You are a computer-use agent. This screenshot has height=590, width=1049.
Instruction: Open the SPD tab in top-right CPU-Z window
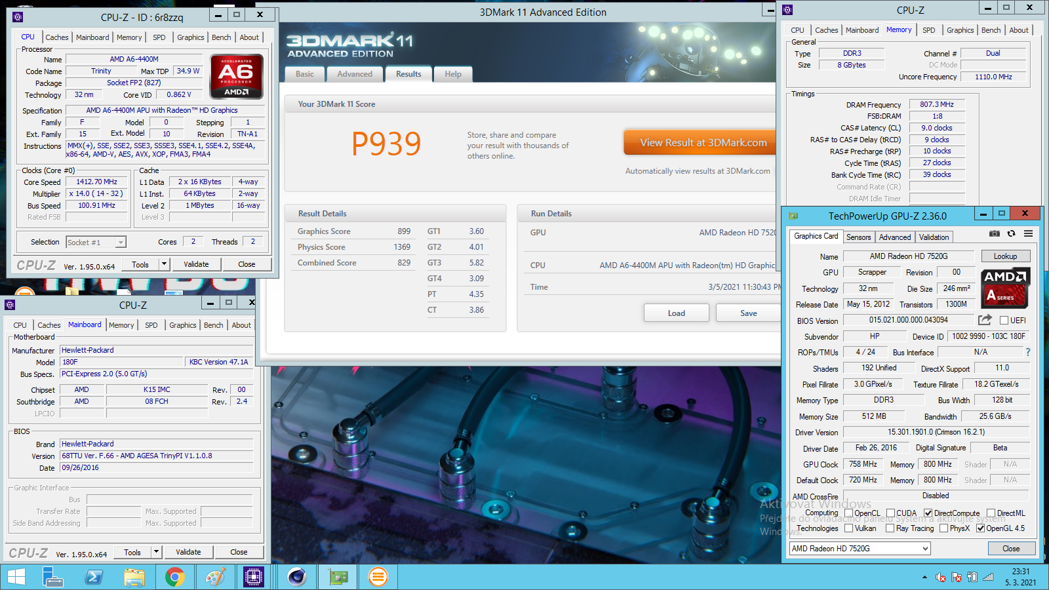(x=929, y=30)
